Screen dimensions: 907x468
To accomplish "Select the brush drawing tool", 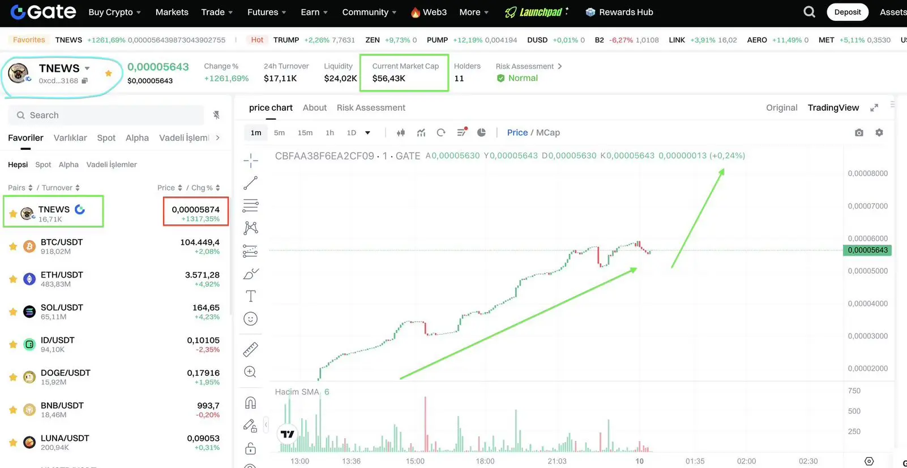I will click(x=251, y=274).
